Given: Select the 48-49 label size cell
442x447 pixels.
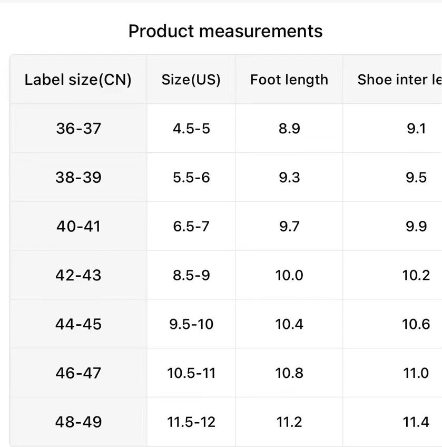Looking at the screenshot, I should pos(78,422).
